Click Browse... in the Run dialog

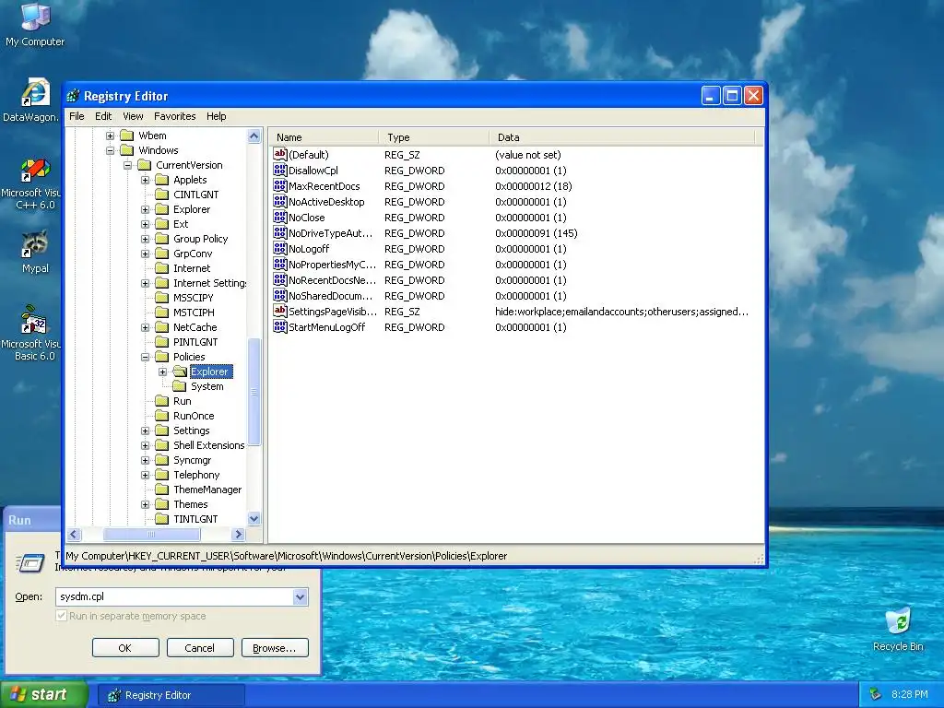(x=275, y=648)
